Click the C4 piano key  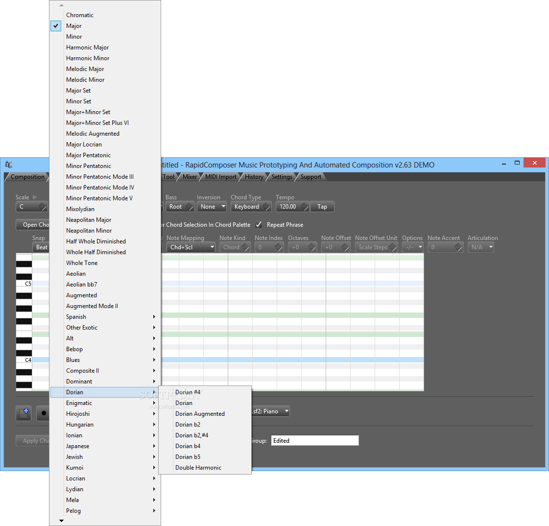coord(24,360)
